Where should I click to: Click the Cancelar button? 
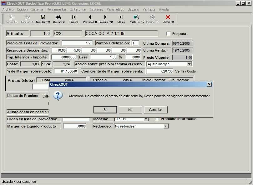click(155, 110)
